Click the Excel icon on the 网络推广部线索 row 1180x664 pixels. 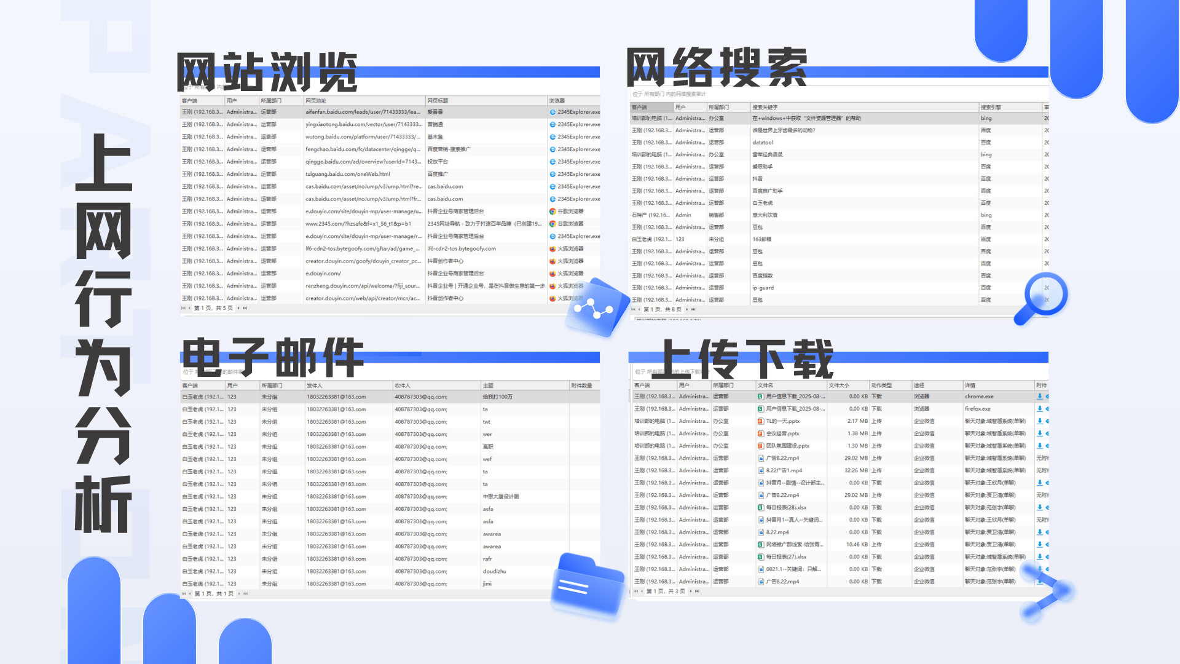761,544
